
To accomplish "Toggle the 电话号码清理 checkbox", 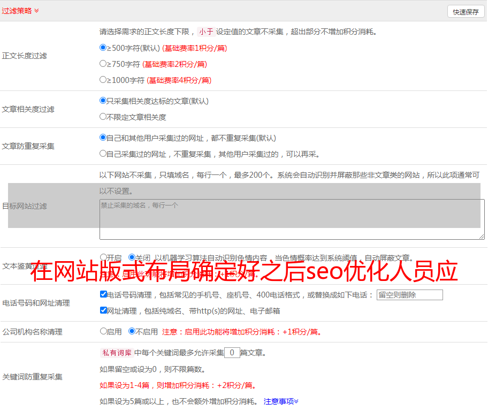I will [103, 294].
